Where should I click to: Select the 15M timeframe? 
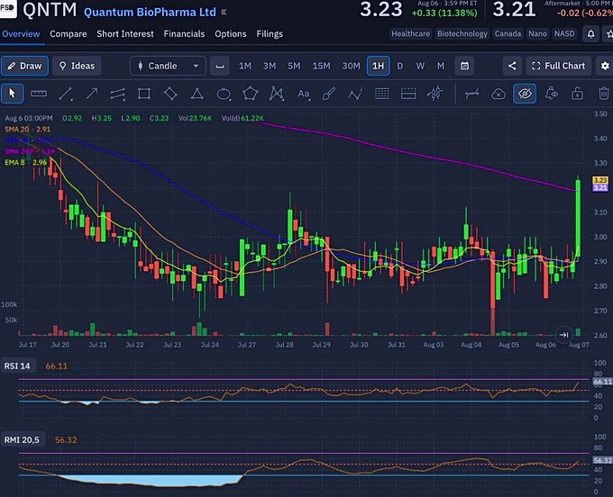click(x=321, y=66)
